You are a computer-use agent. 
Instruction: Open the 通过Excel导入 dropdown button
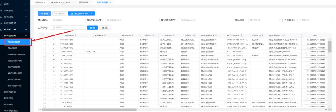coord(81,13)
